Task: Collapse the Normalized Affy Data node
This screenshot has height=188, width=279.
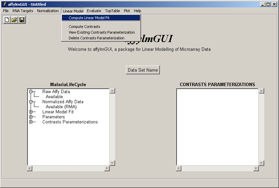Action: coord(31,102)
